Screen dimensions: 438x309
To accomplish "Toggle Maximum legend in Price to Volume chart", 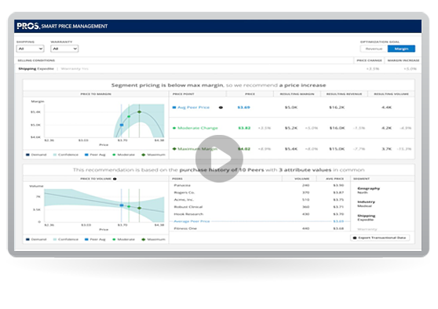I will click(153, 239).
